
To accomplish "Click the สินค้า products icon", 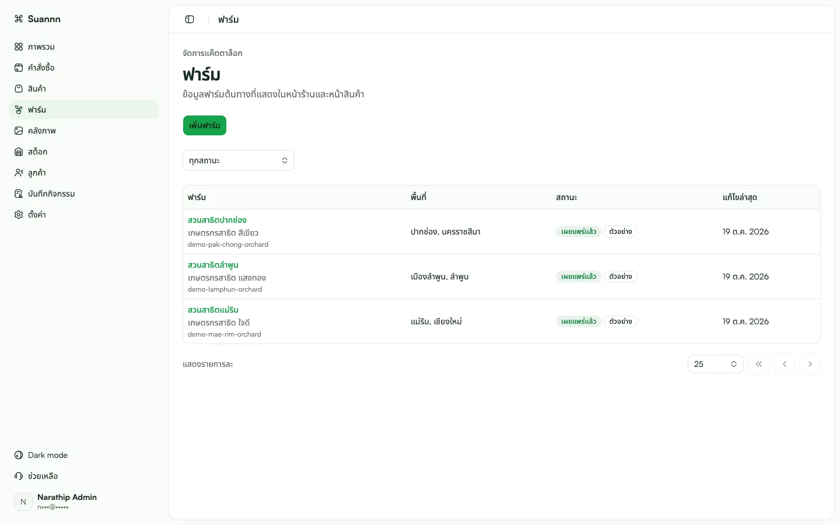I will tap(19, 89).
